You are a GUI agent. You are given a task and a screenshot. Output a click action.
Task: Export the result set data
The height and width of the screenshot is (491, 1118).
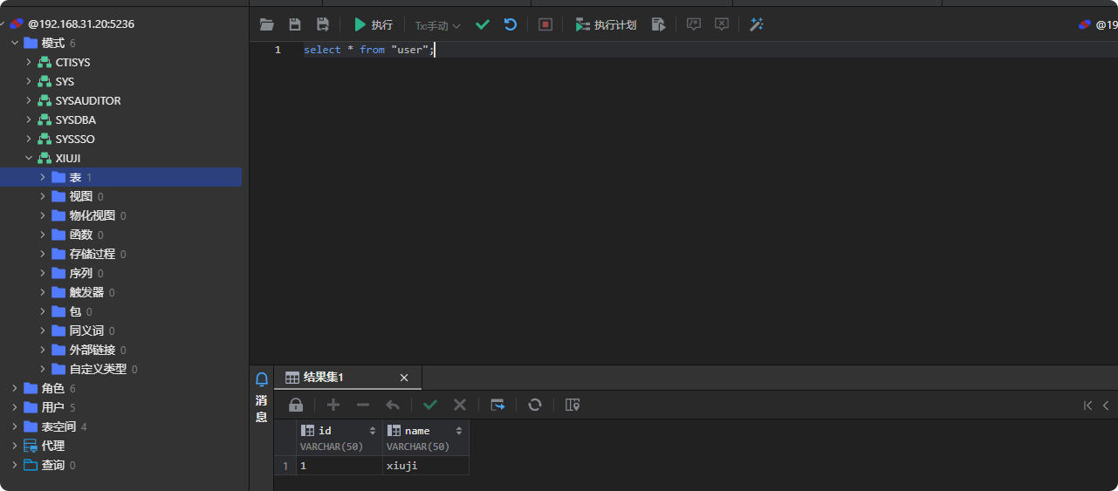pyautogui.click(x=497, y=405)
